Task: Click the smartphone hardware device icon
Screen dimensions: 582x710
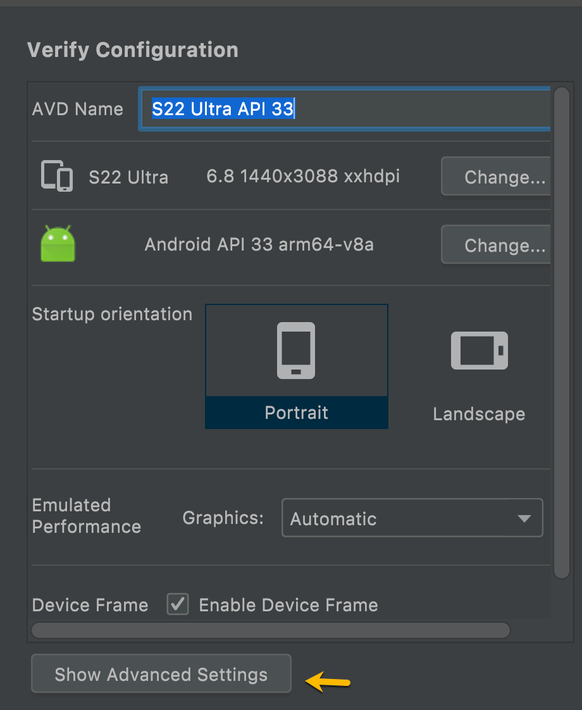Action: click(56, 177)
